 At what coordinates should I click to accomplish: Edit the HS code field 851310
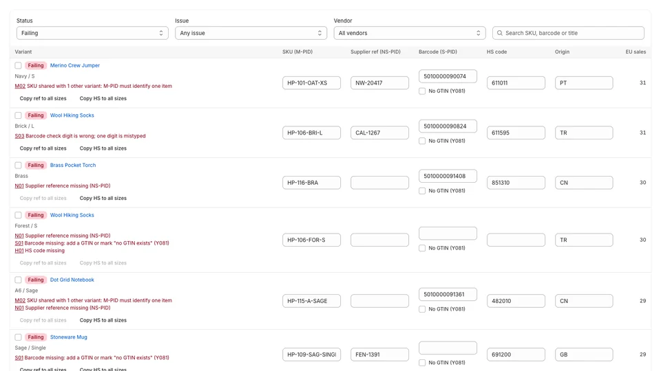(516, 183)
